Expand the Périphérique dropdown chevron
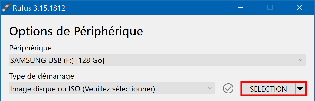 pyautogui.click(x=300, y=60)
